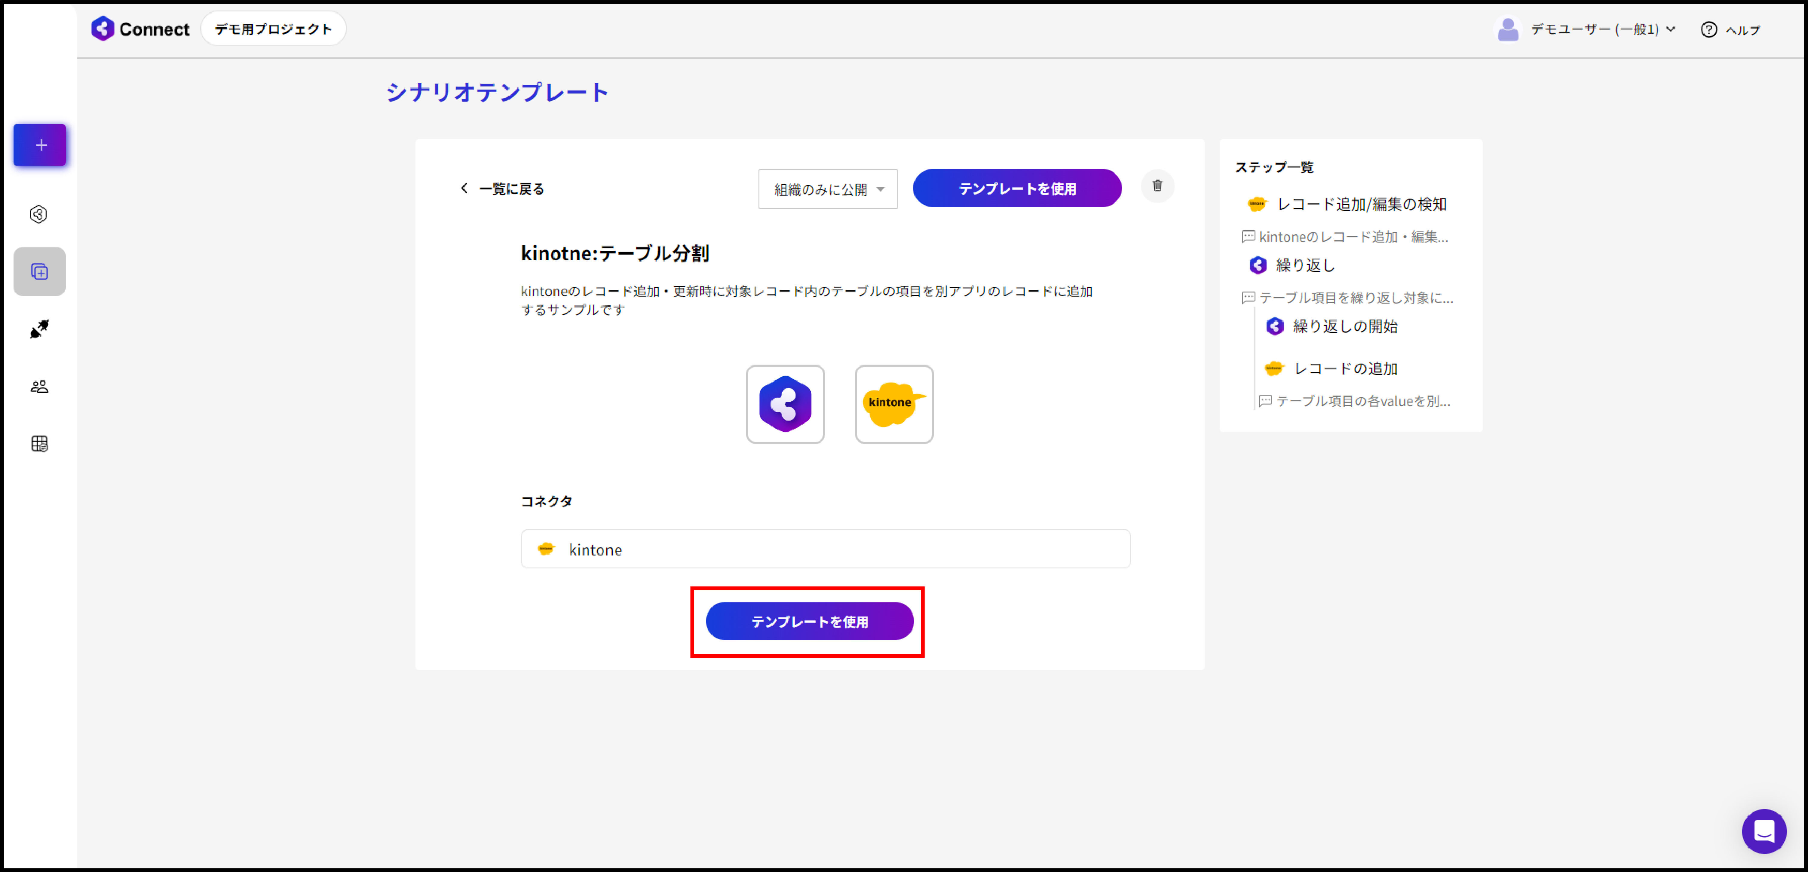Select the scenario templates sidebar icon

[40, 271]
